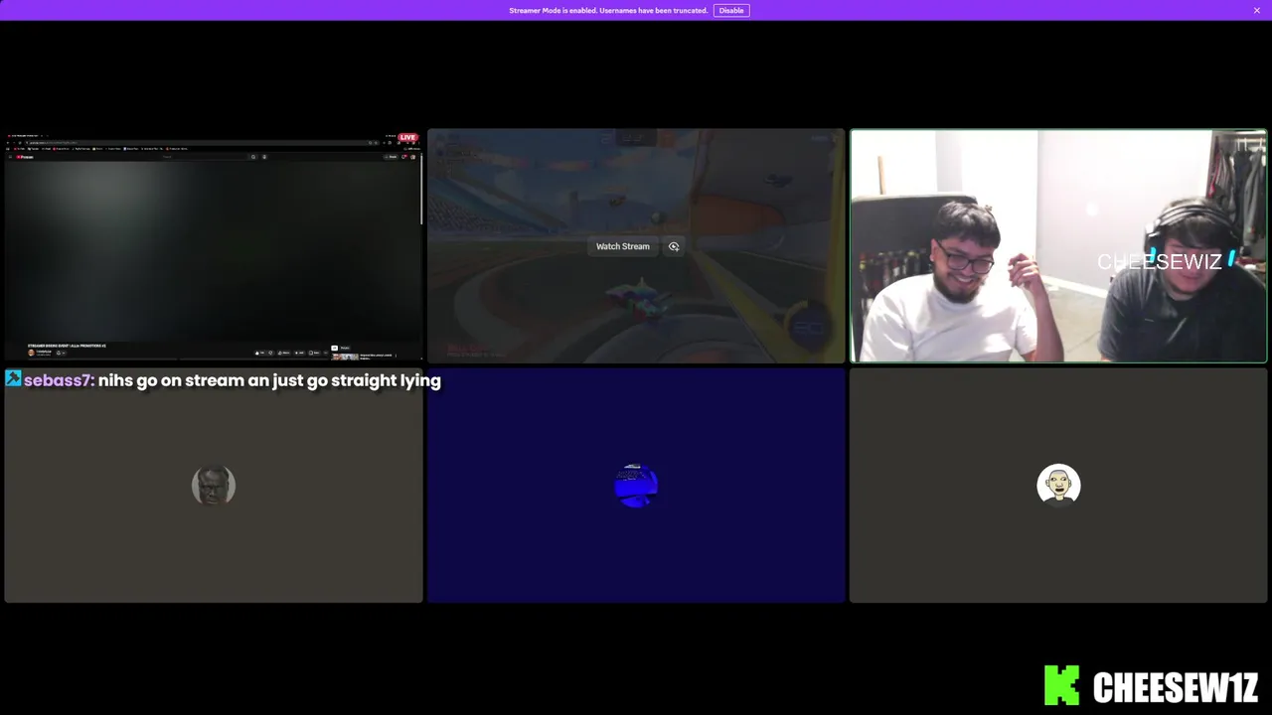Viewport: 1272px width, 715px height.
Task: Open the LIVE screen-share tile showing the browser
Action: [x=213, y=246]
